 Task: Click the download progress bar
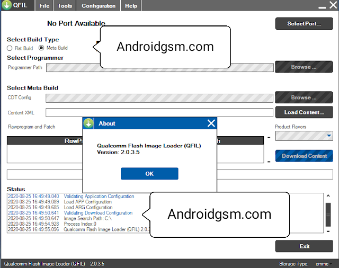[x=169, y=175]
